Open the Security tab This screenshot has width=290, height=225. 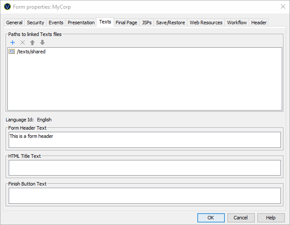pos(36,23)
